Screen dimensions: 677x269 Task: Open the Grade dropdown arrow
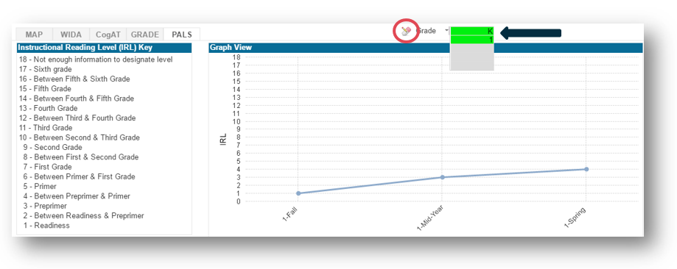pos(446,31)
